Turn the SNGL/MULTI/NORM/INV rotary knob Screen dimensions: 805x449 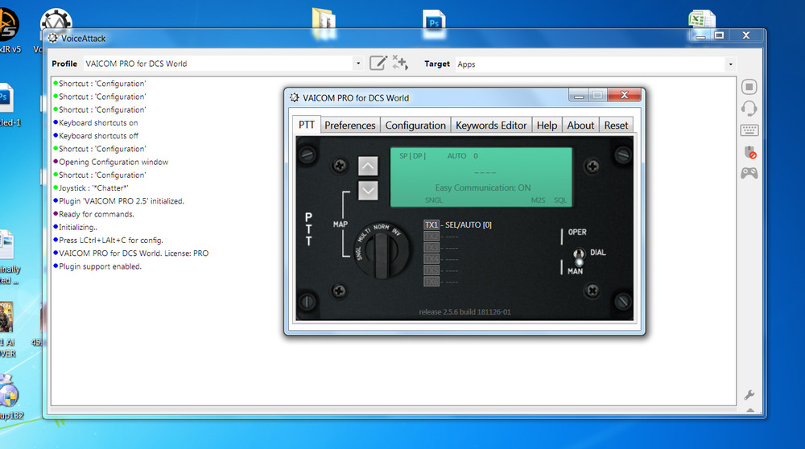[x=382, y=250]
